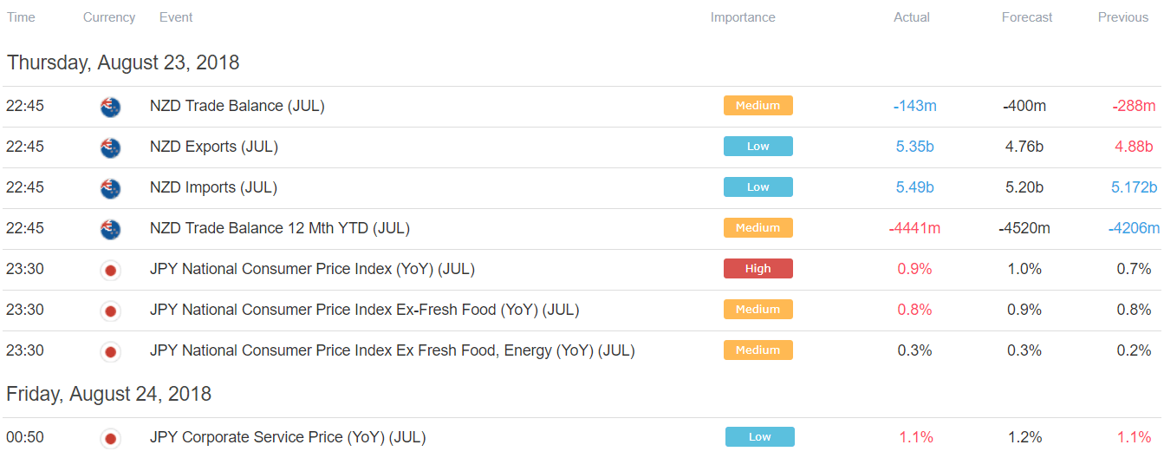This screenshot has height=458, width=1164.
Task: Click the red High importance badge
Action: coord(758,269)
